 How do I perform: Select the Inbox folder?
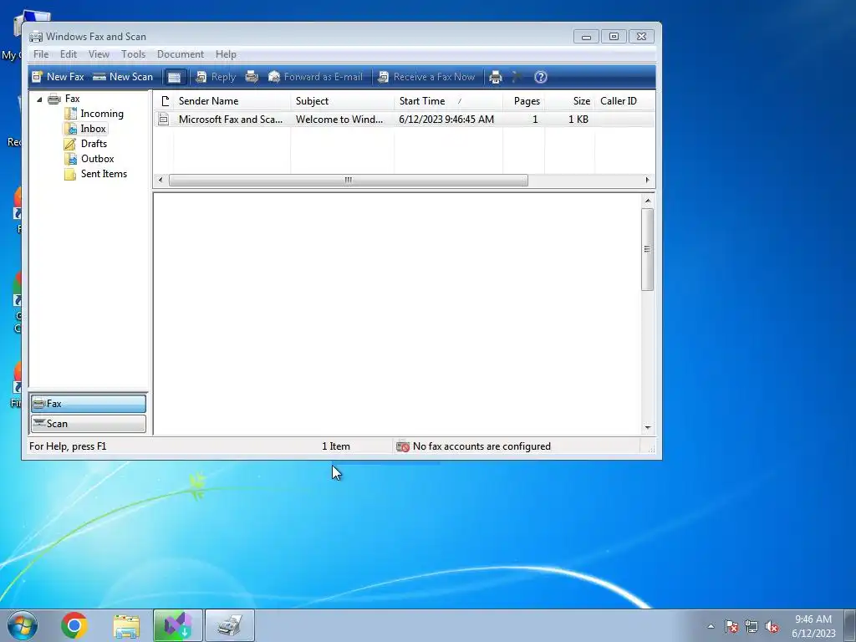[93, 129]
